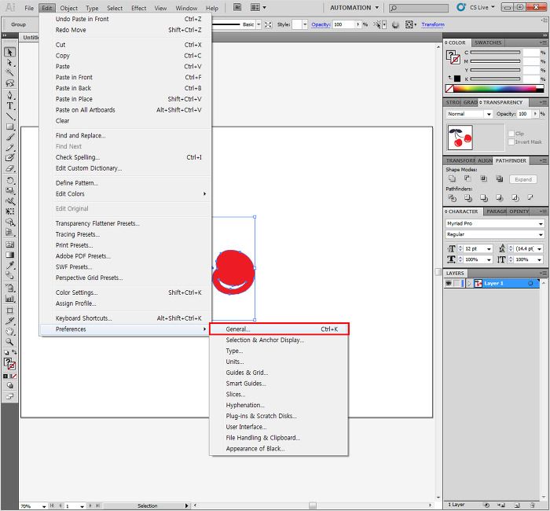Select the Eyedropper tool
This screenshot has width=550, height=511.
pyautogui.click(x=9, y=266)
